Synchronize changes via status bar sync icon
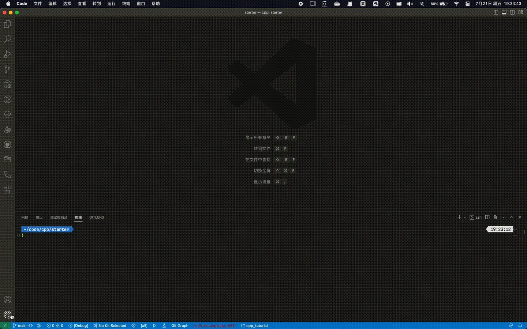This screenshot has height=329, width=527. [31, 326]
